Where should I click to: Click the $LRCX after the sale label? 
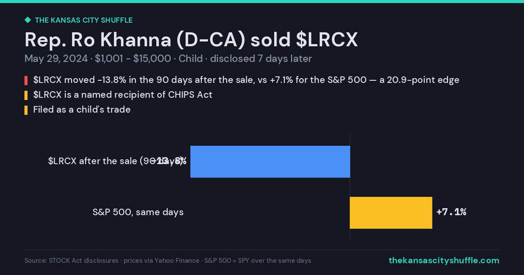click(116, 161)
